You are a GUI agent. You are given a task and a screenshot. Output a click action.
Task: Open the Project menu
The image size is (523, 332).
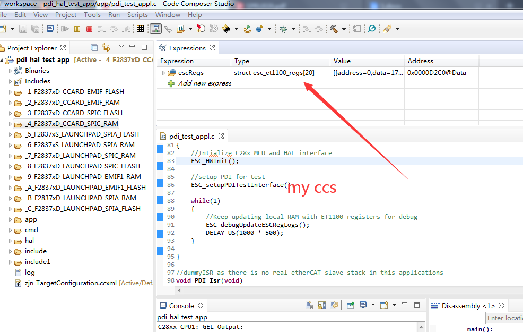coord(66,15)
